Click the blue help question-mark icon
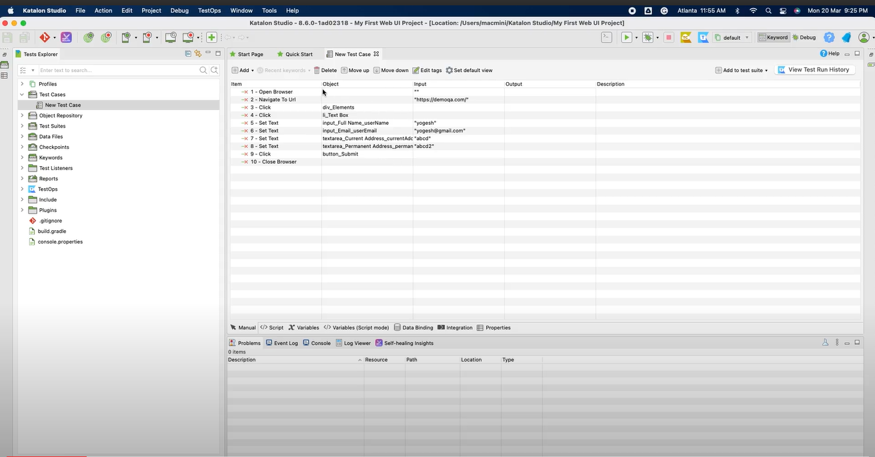This screenshot has height=457, width=875. [x=829, y=37]
